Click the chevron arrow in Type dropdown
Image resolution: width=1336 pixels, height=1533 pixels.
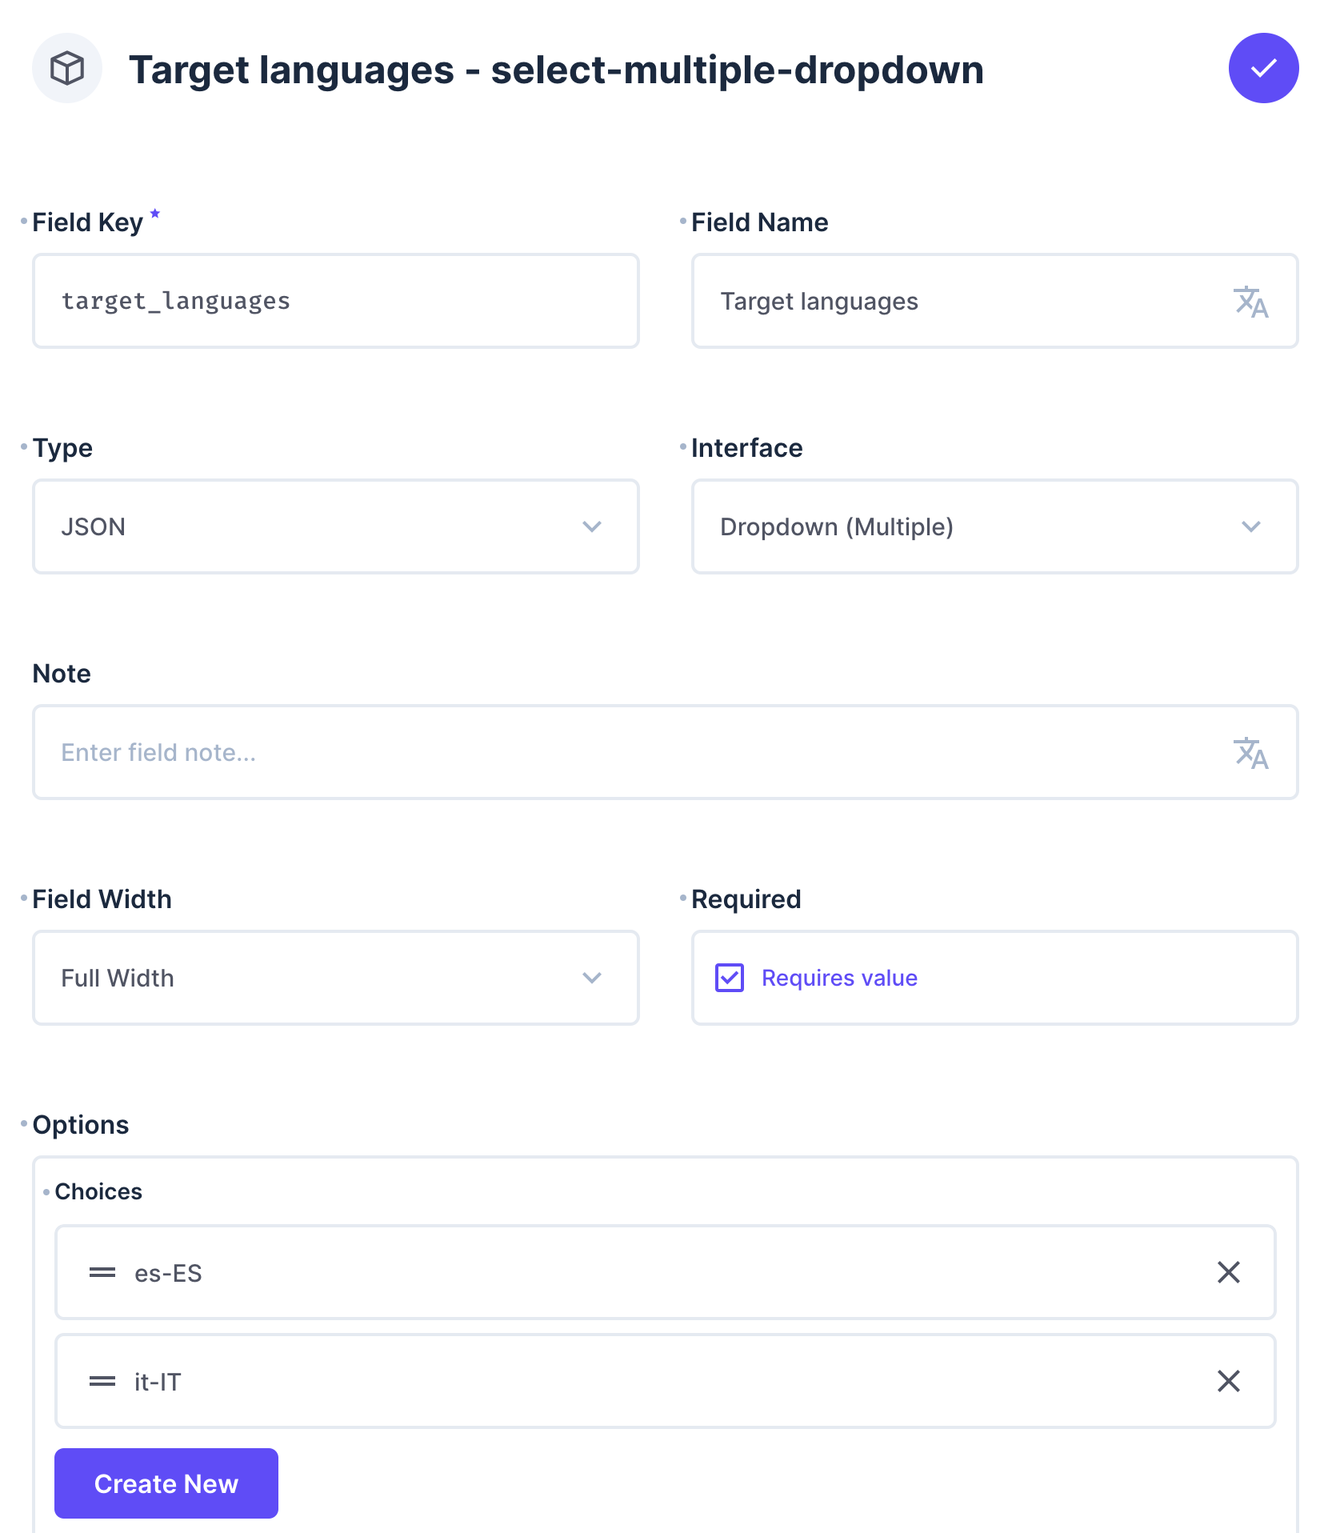592,526
